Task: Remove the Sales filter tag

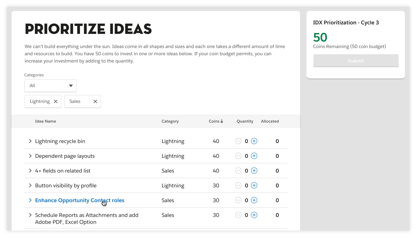Action: point(95,101)
